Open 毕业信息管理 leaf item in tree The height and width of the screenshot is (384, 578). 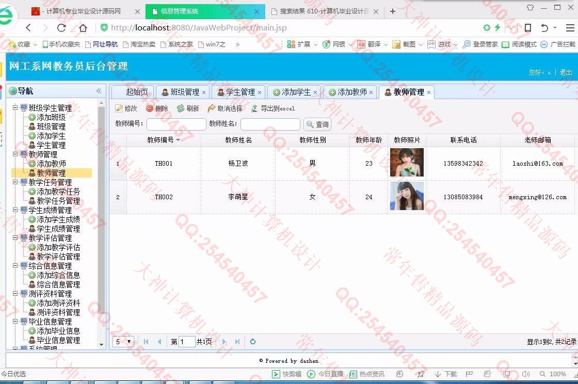pyautogui.click(x=58, y=340)
